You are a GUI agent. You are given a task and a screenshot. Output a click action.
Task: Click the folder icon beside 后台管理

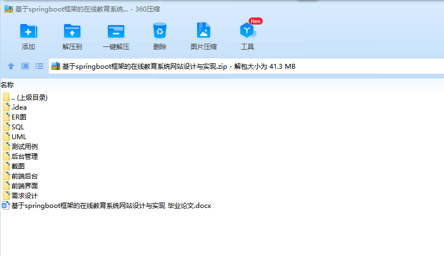click(x=6, y=156)
